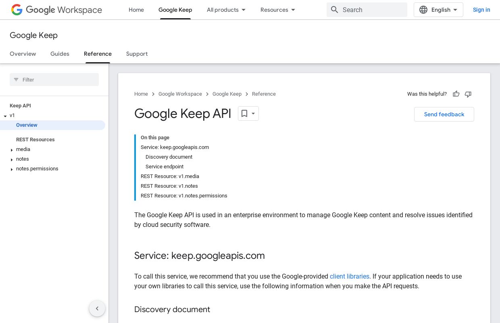
Task: Expand the notes.permissions resource node
Action: 12,169
